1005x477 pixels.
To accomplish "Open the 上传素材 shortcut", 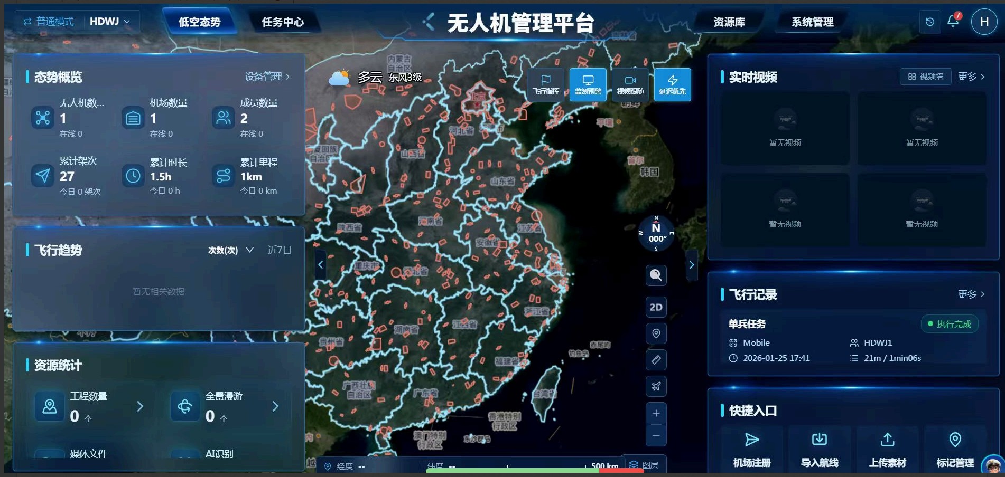I will point(888,449).
